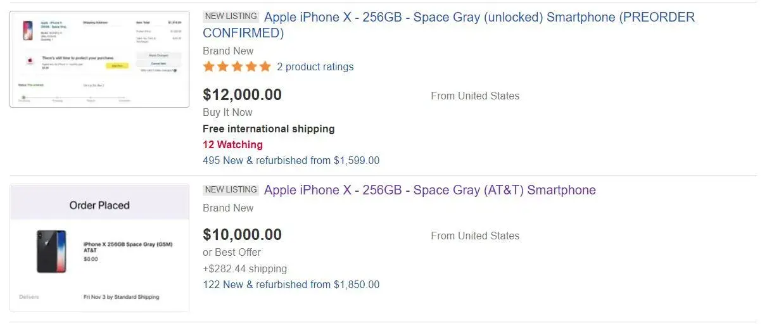
Task: Open the 2 product ratings link
Action: (x=315, y=66)
